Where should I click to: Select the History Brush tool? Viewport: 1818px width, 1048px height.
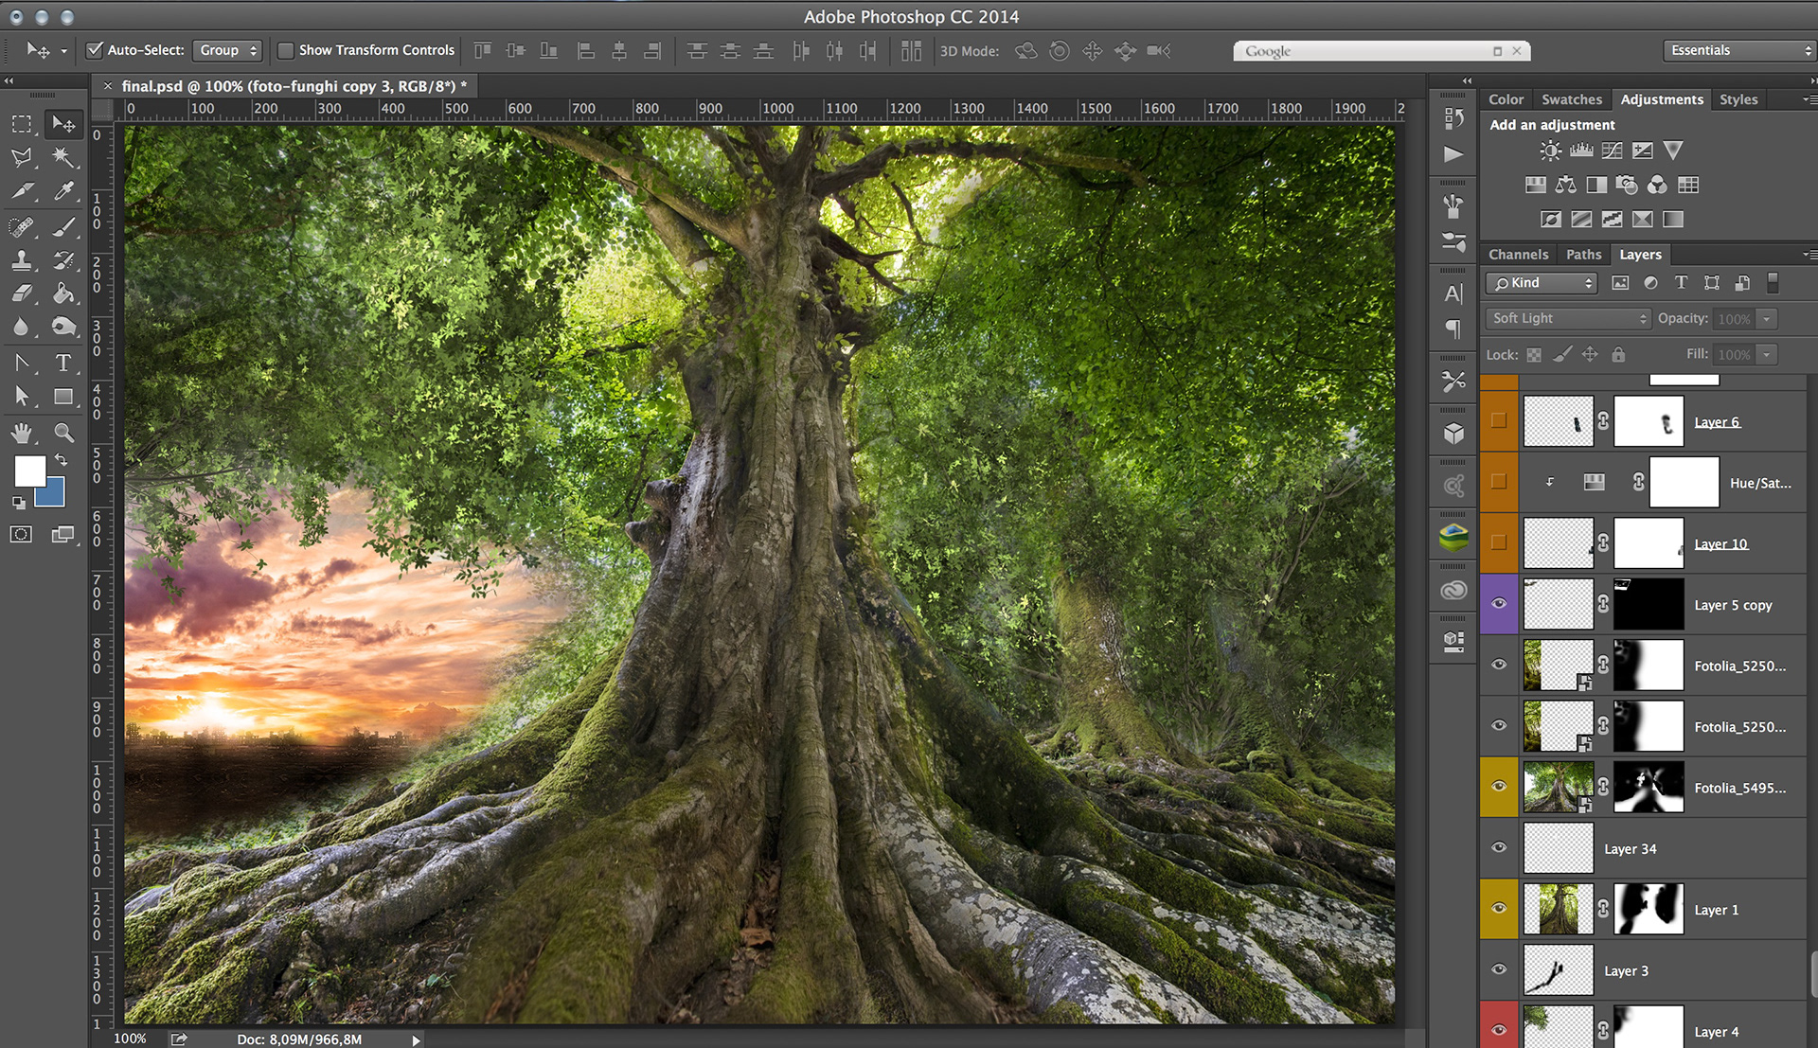[63, 260]
